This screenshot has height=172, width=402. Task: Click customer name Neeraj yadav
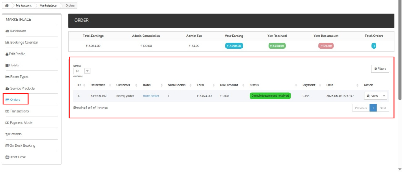coord(125,96)
